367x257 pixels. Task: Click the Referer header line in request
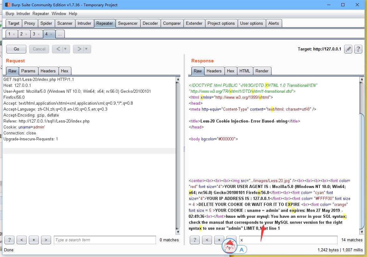[x=46, y=121]
